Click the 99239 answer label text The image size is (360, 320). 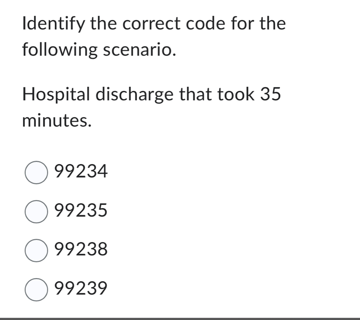pyautogui.click(x=81, y=289)
